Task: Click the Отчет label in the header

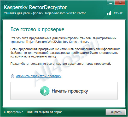Action: point(118,13)
